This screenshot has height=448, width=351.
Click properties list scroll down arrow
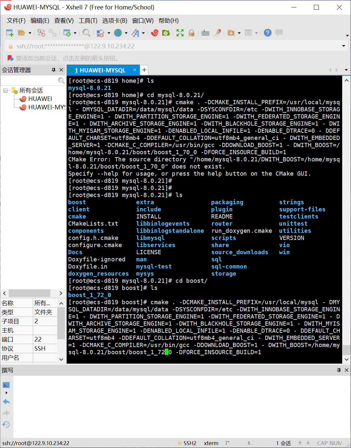point(61,359)
